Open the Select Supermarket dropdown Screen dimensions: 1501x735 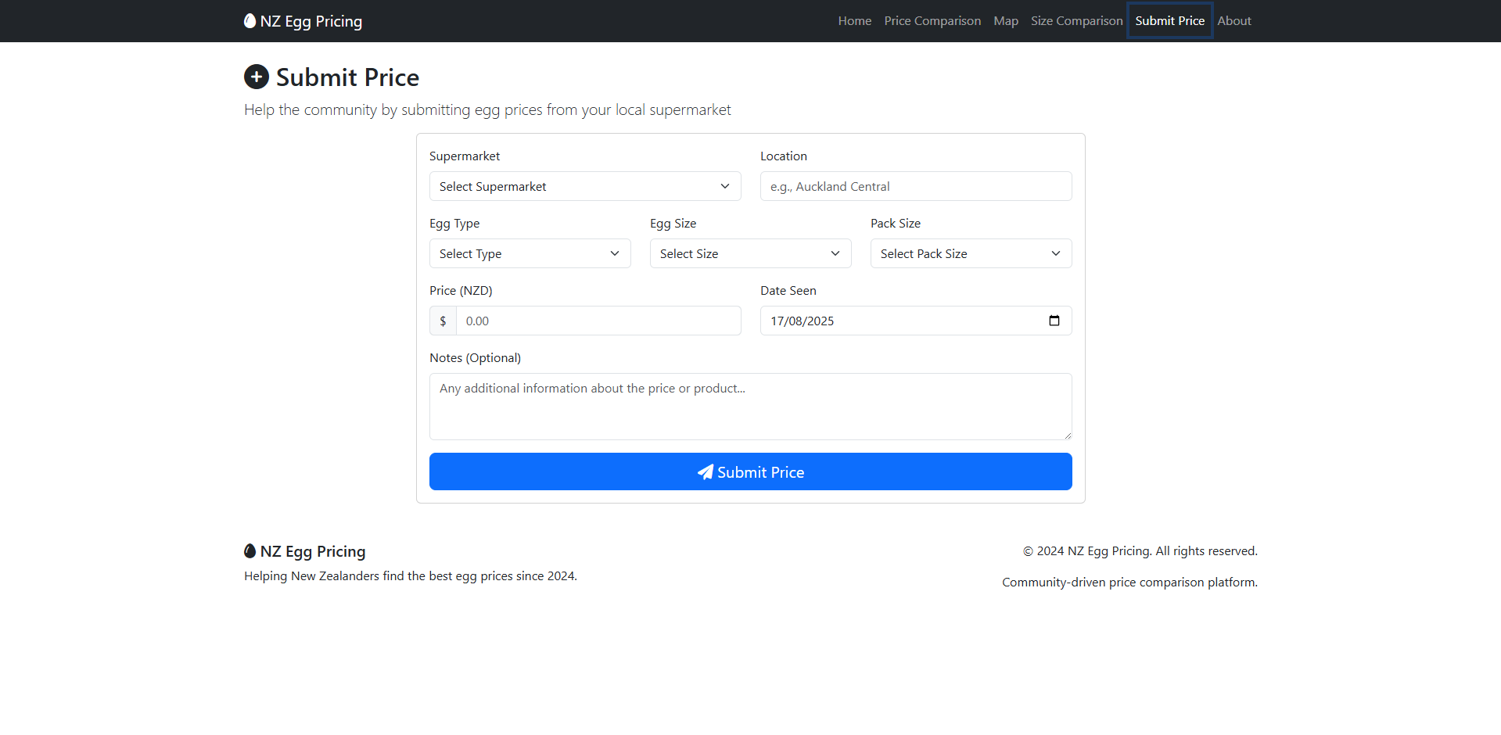585,186
